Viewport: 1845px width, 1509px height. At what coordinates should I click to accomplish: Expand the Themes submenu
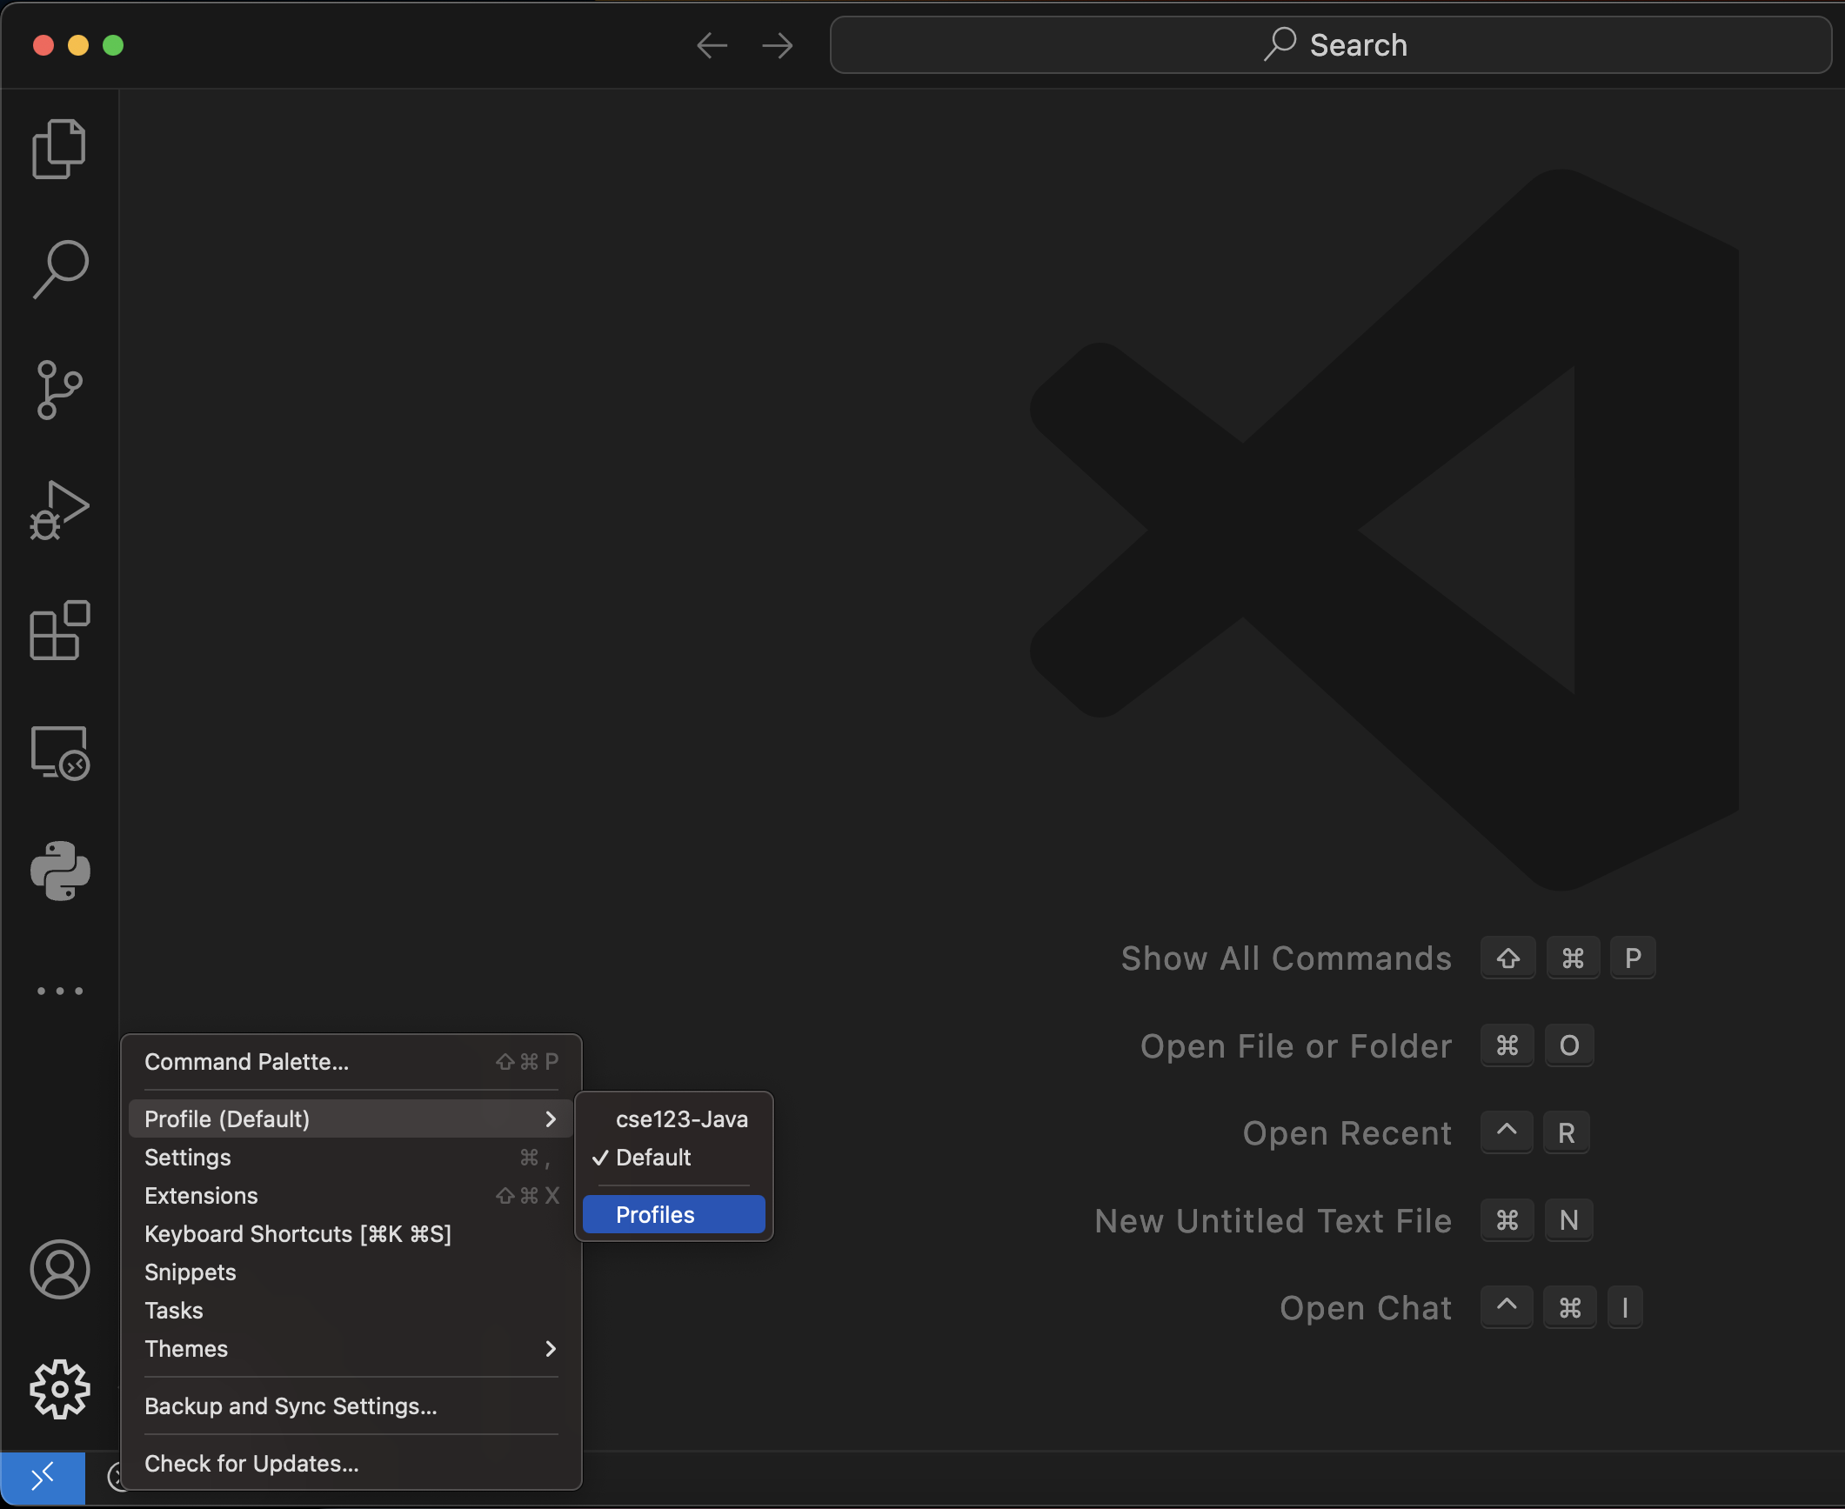(x=551, y=1349)
